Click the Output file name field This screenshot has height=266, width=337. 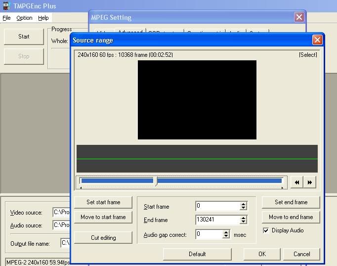pos(66,243)
